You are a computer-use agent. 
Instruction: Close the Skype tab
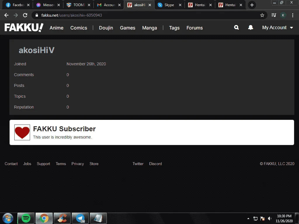click(180, 5)
